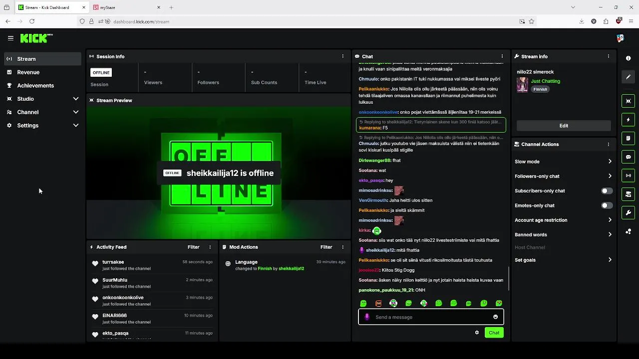Toggle the Stream Preview panel icon in the right sidebar
Image resolution: width=639 pixels, height=359 pixels.
click(x=628, y=101)
